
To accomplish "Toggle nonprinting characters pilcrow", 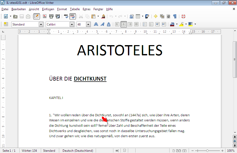I will (x=175, y=16).
